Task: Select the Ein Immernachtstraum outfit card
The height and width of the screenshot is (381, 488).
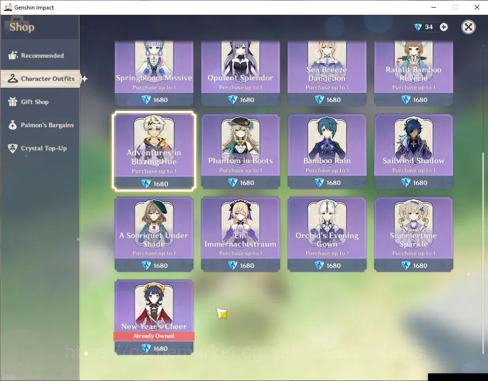Action: [x=240, y=234]
